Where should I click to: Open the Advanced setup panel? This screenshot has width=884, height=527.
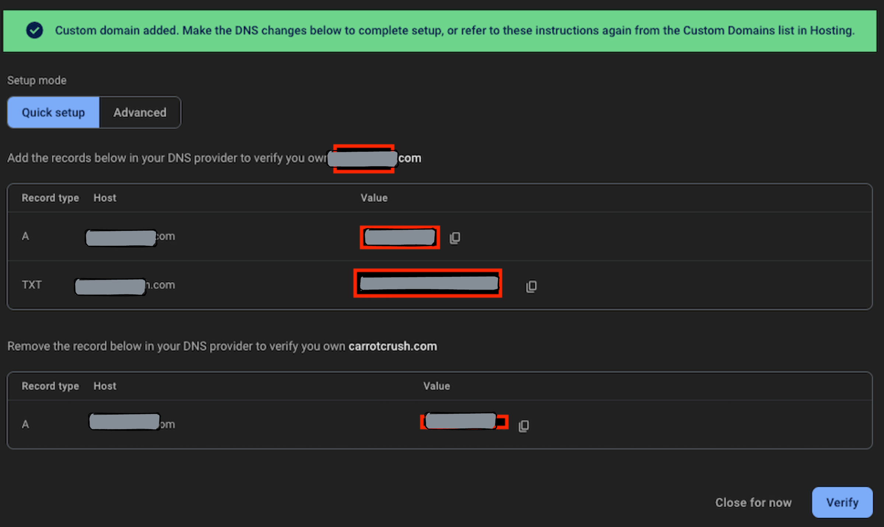point(140,112)
